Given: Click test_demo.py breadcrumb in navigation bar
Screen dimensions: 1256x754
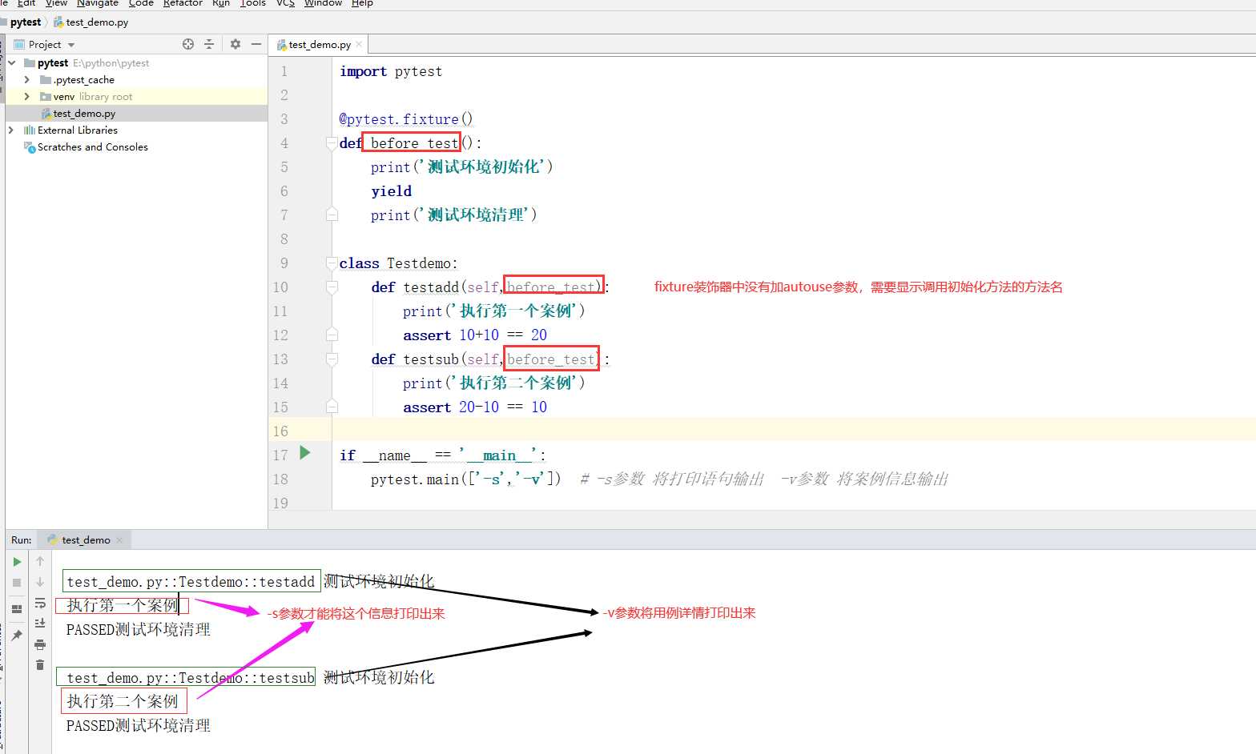Looking at the screenshot, I should [91, 22].
